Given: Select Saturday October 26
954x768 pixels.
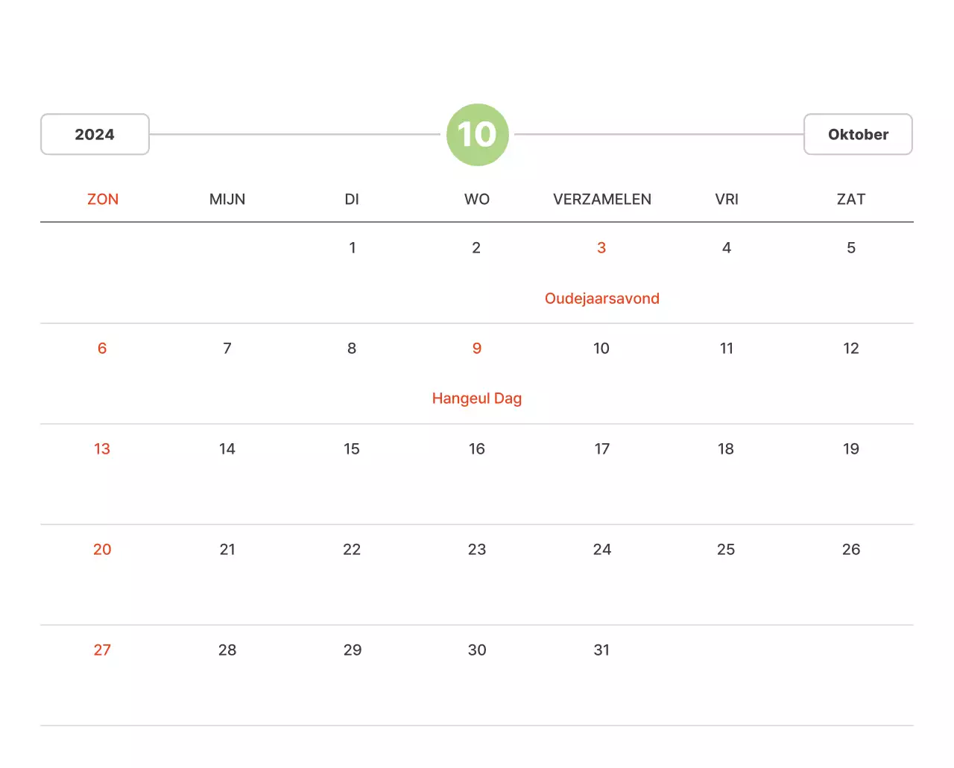Looking at the screenshot, I should [851, 550].
